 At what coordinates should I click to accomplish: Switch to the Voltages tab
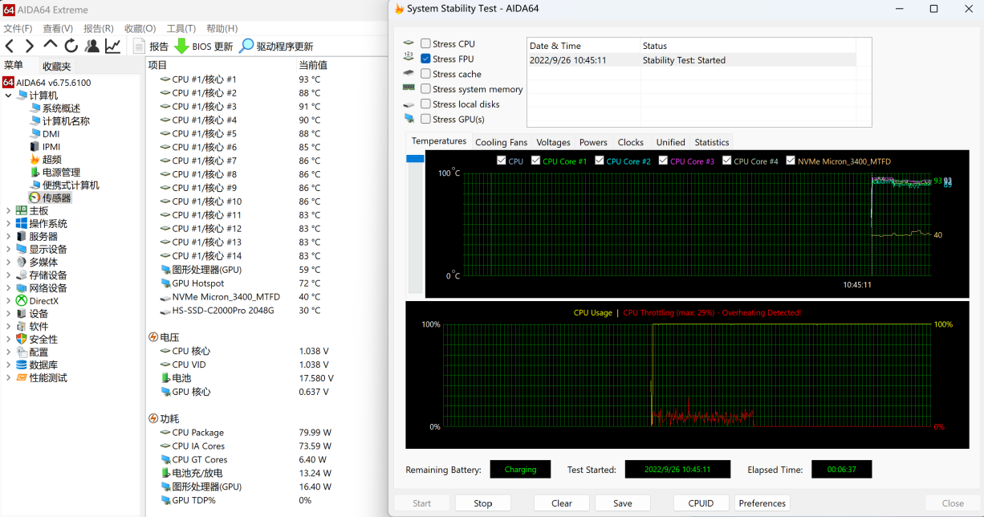pyautogui.click(x=554, y=142)
